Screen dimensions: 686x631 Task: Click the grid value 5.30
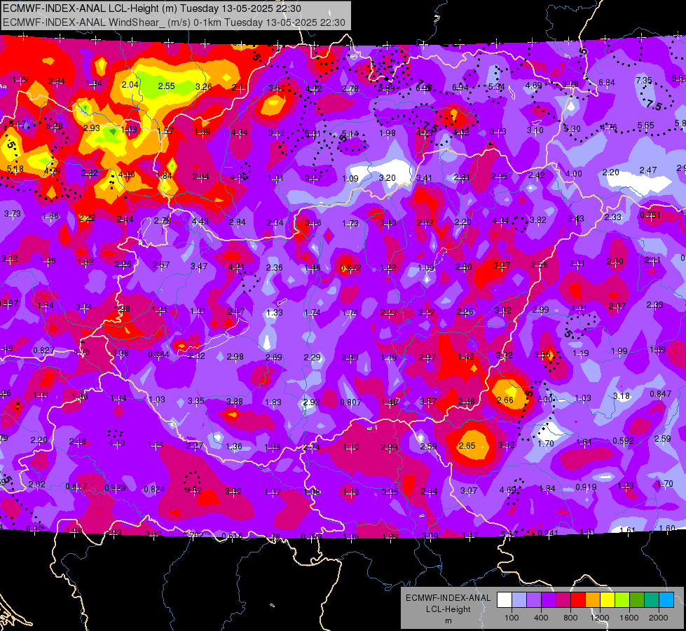click(x=572, y=129)
